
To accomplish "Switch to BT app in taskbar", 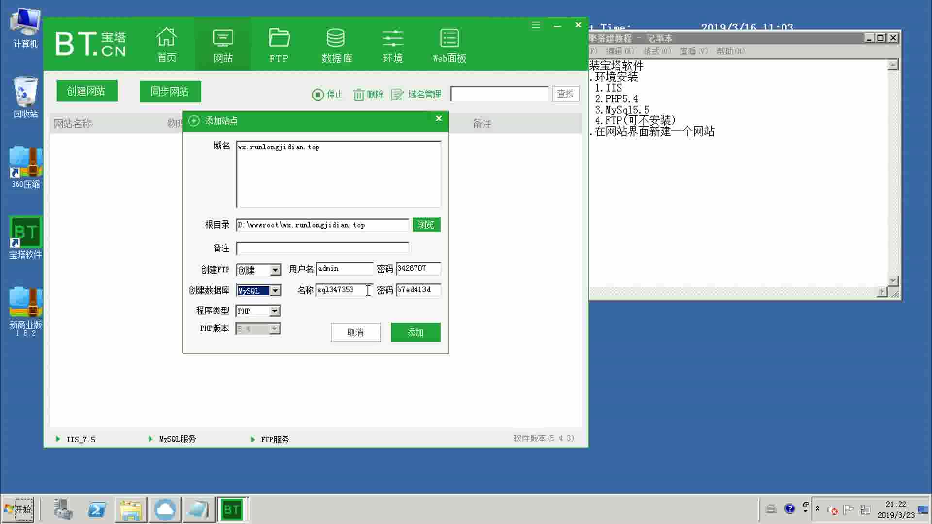I will tap(232, 509).
